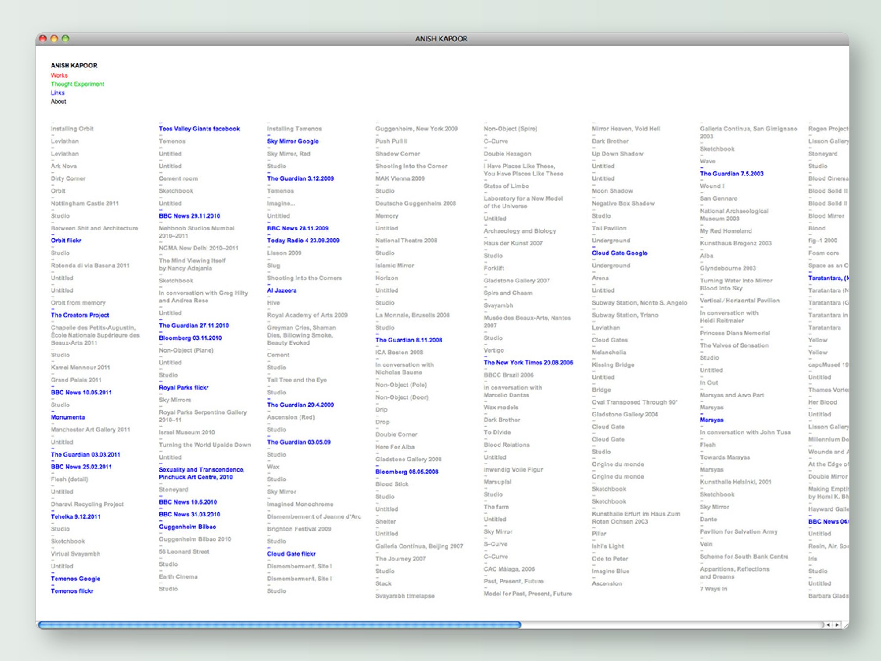Open the Sky Mirror Google link

(293, 141)
